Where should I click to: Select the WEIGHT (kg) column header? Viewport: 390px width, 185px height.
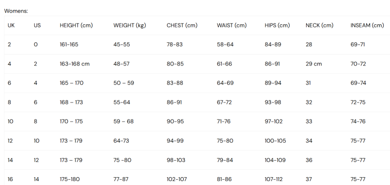pyautogui.click(x=130, y=25)
